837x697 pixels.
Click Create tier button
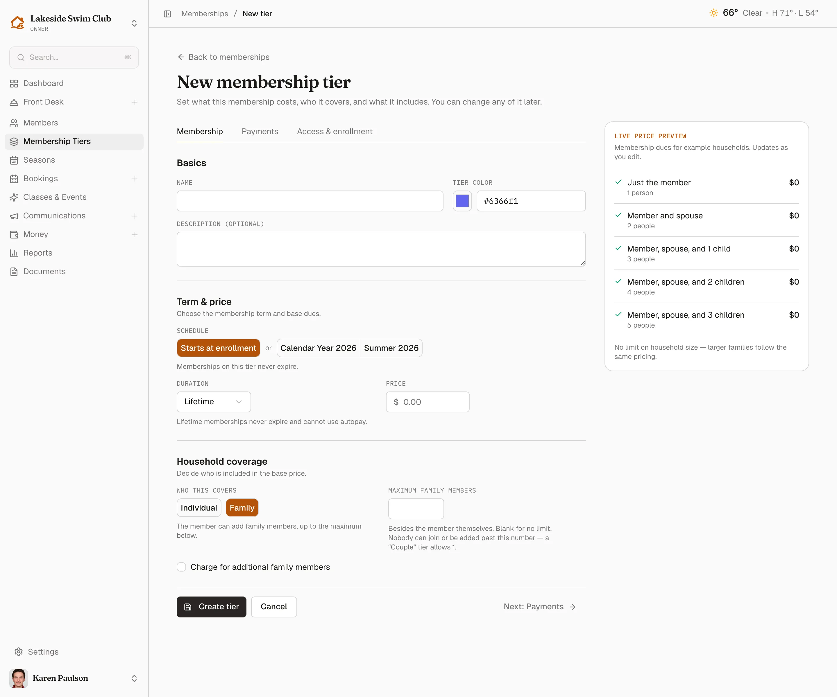click(212, 607)
